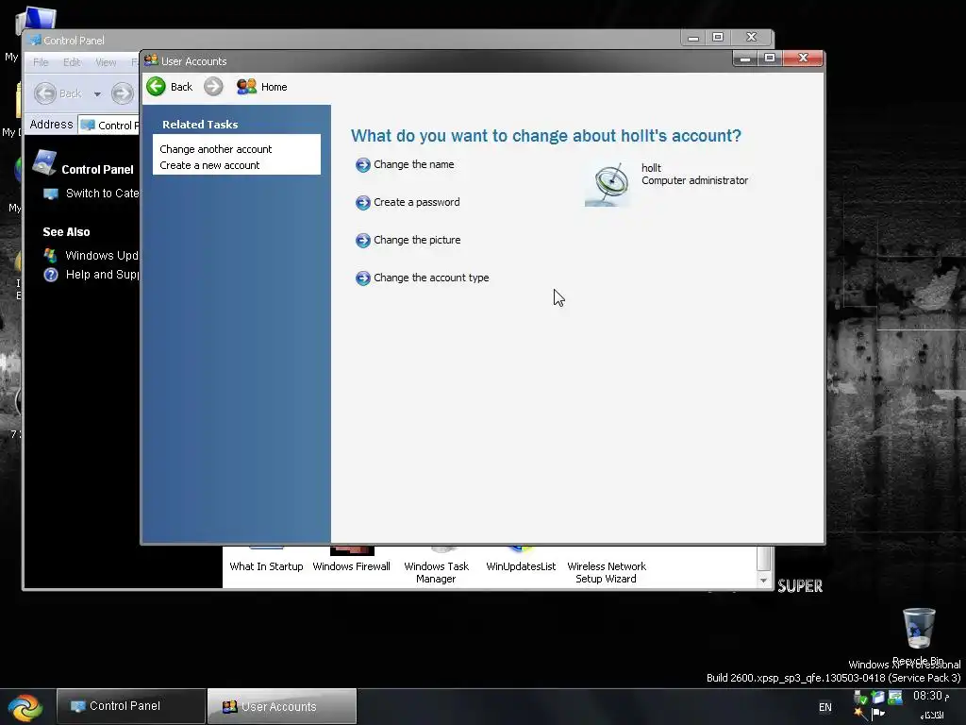This screenshot has width=966, height=725.
Task: Open Windows Update in See Also
Action: point(102,255)
